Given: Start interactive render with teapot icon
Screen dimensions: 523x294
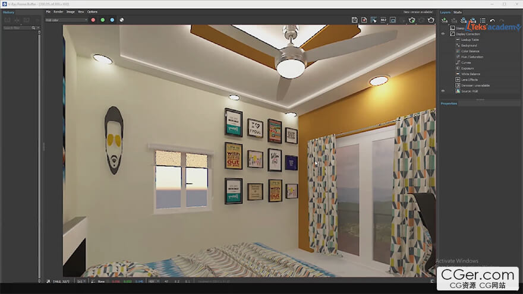Looking at the screenshot, I should 412,20.
